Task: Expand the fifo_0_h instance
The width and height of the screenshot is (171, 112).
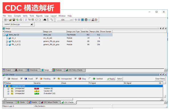Action: (x=7, y=41)
